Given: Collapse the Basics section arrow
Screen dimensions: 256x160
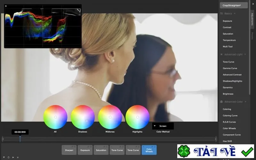Looking at the screenshot, I should (235, 13).
